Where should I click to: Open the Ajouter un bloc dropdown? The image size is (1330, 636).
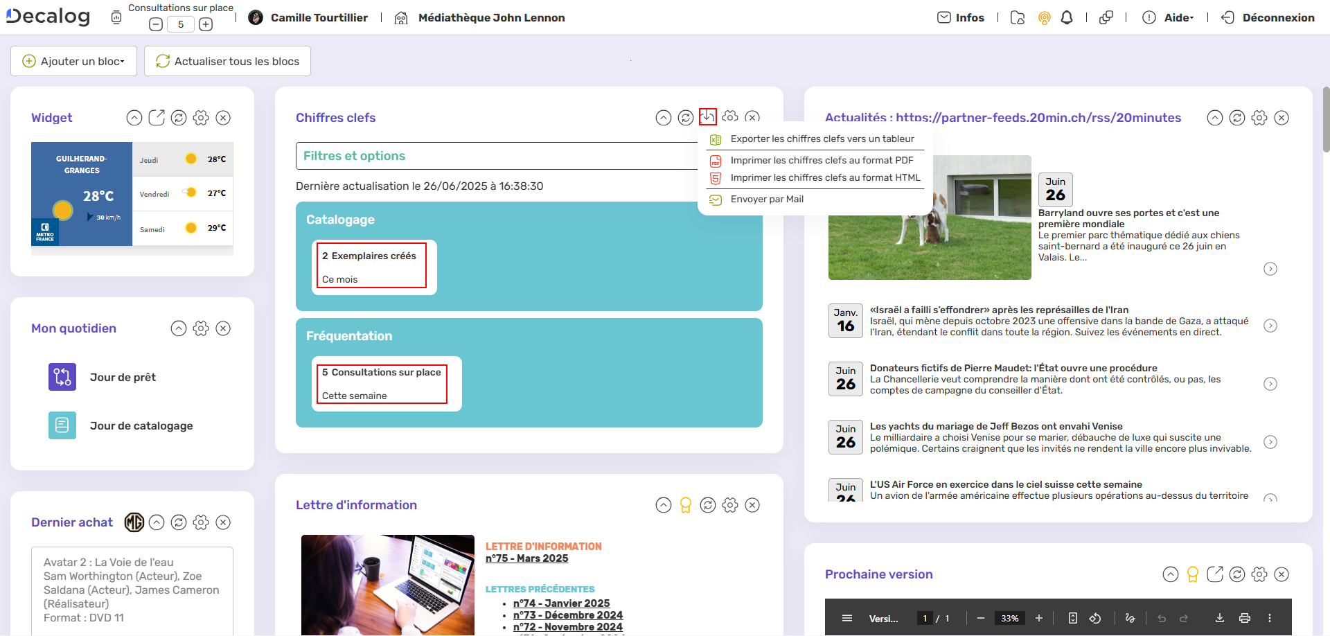click(x=74, y=61)
